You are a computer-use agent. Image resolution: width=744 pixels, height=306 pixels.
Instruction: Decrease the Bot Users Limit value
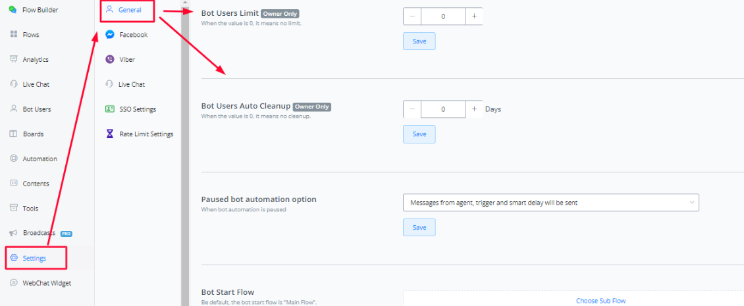412,16
